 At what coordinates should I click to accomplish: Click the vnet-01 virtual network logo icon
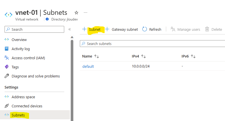pyautogui.click(x=9, y=15)
